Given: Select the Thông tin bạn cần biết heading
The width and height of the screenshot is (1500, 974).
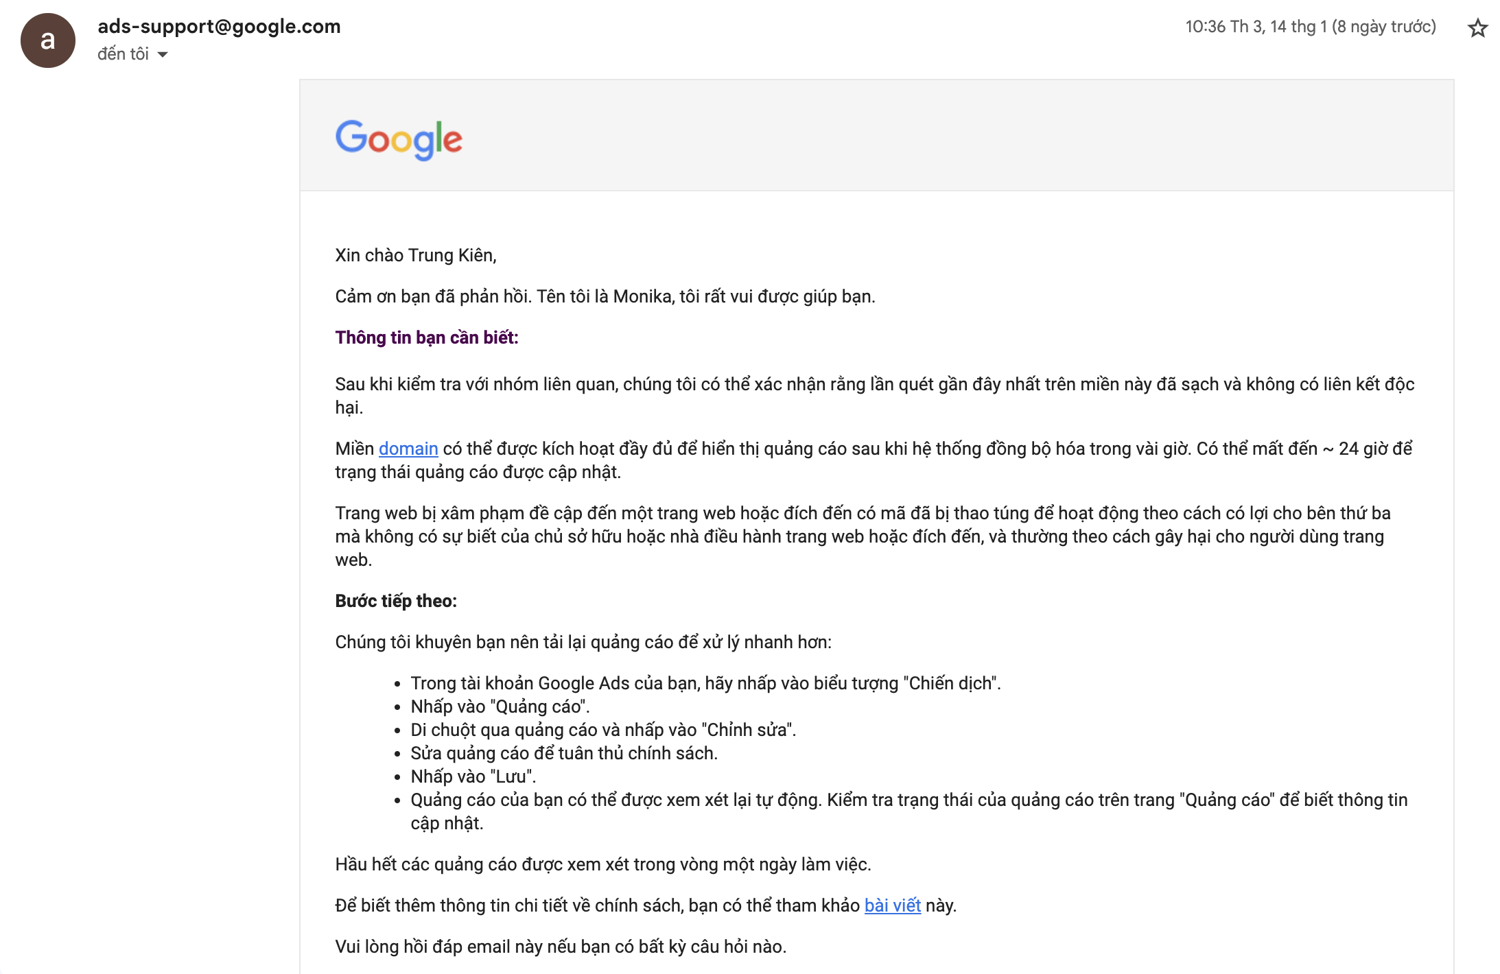Looking at the screenshot, I should (x=427, y=337).
